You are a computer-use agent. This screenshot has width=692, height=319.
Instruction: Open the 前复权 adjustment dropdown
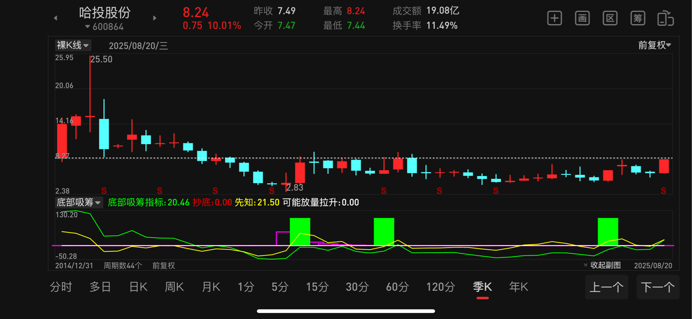tap(655, 45)
